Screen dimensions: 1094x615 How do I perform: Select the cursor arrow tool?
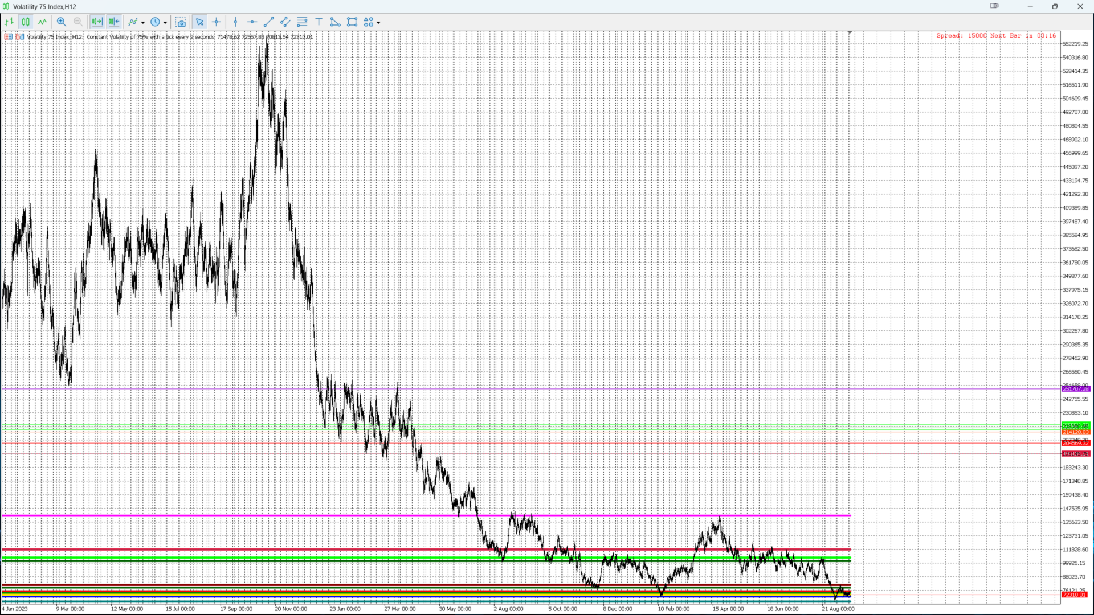tap(199, 22)
